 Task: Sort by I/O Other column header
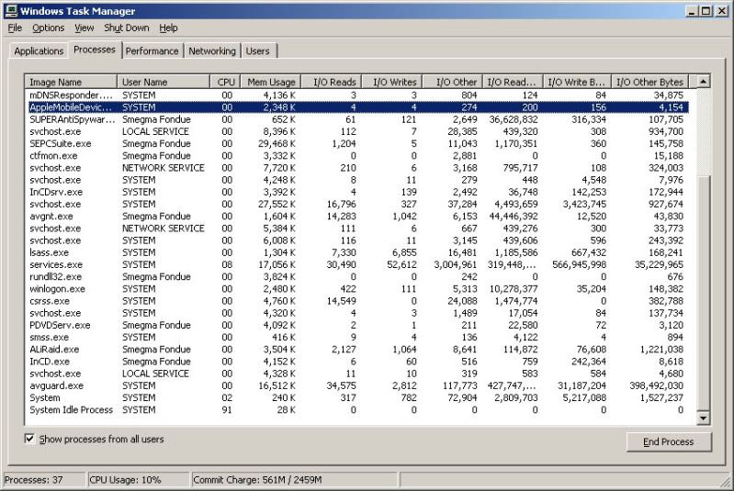click(452, 82)
